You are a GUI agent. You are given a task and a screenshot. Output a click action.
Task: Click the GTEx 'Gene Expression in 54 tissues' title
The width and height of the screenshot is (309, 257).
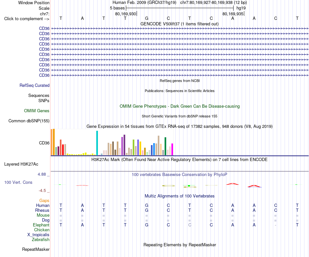click(180, 126)
